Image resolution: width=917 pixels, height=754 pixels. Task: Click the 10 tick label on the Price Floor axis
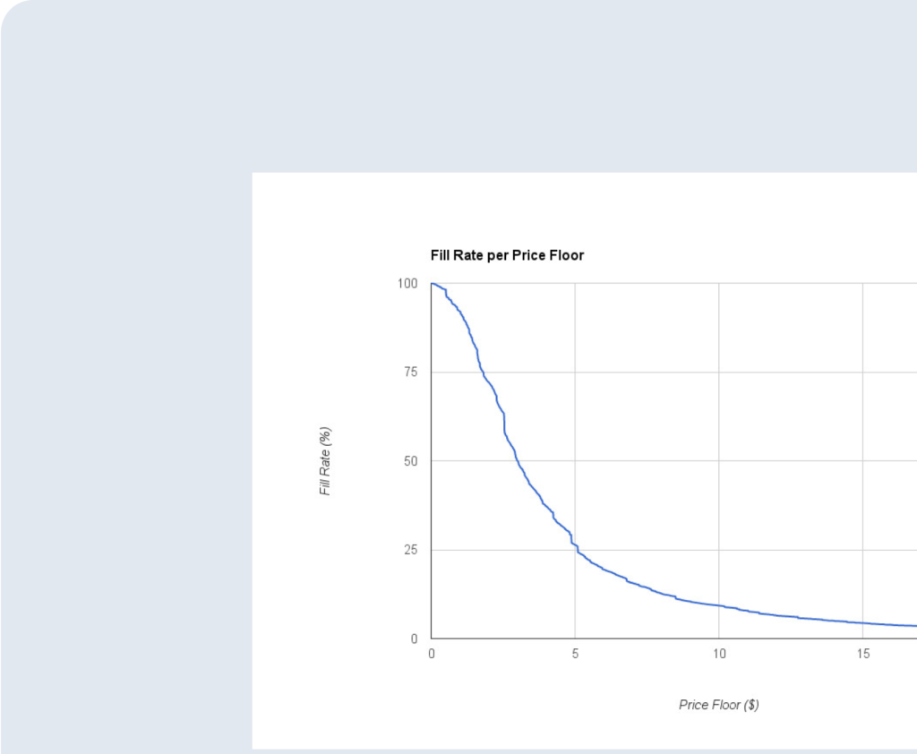(x=719, y=654)
